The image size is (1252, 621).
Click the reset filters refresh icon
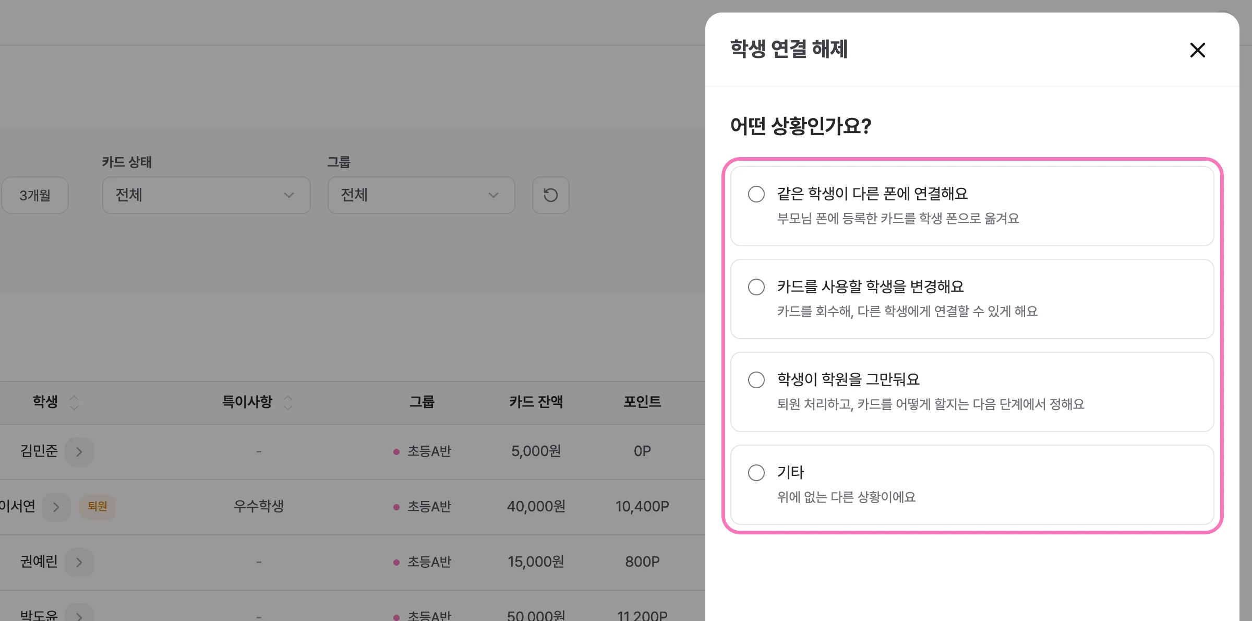click(x=550, y=195)
